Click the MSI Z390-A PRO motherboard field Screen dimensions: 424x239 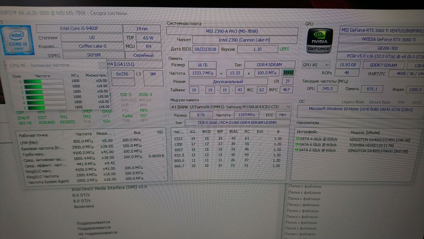pyautogui.click(x=232, y=31)
